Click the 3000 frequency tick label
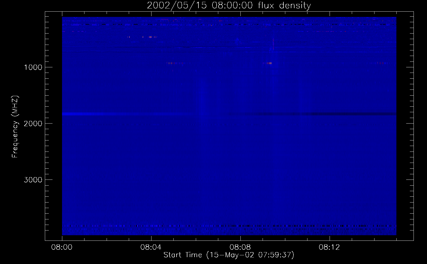Viewport: 427px width, 264px height. [x=33, y=180]
